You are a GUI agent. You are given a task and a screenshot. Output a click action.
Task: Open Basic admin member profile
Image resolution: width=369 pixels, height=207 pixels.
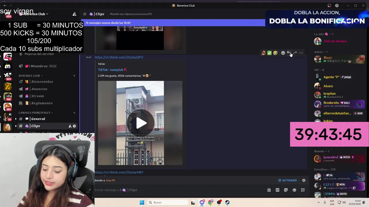339,59
